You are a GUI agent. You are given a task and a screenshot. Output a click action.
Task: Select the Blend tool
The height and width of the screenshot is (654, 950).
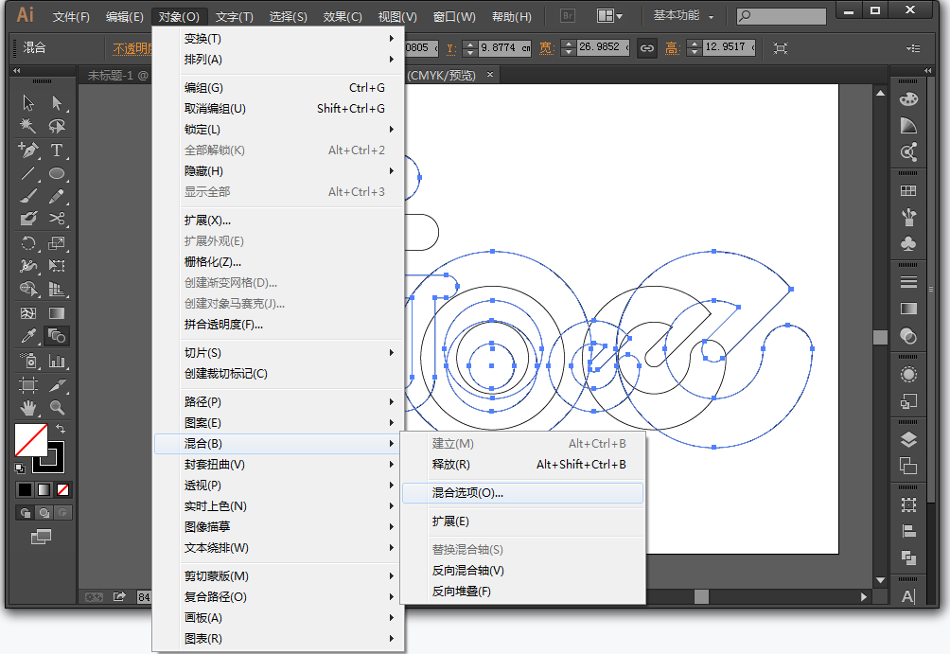(57, 335)
